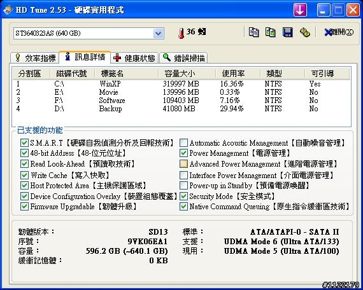Open the ST3640323AS drive dropdown
The image size is (363, 290).
point(159,33)
